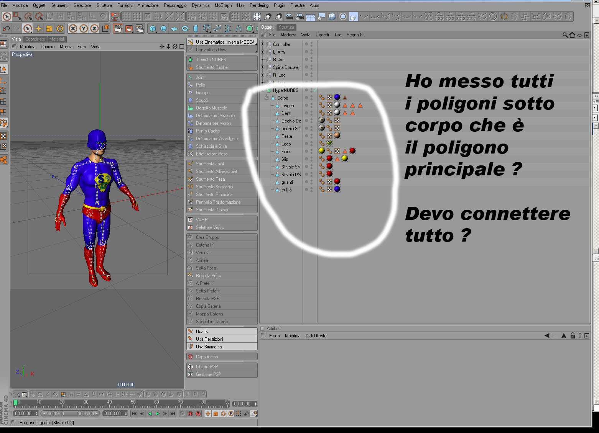Toggle the Y axis lock
The width and height of the screenshot is (599, 433).
(84, 28)
